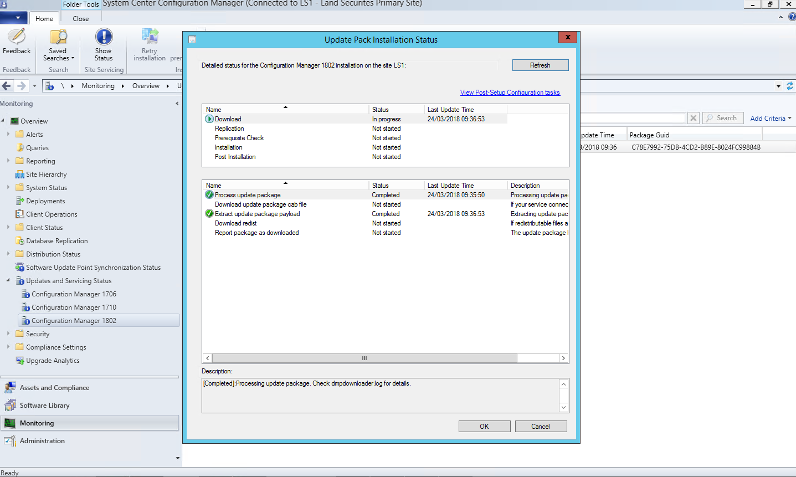796x477 pixels.
Task: Click the Package Guid column header
Action: [695, 135]
